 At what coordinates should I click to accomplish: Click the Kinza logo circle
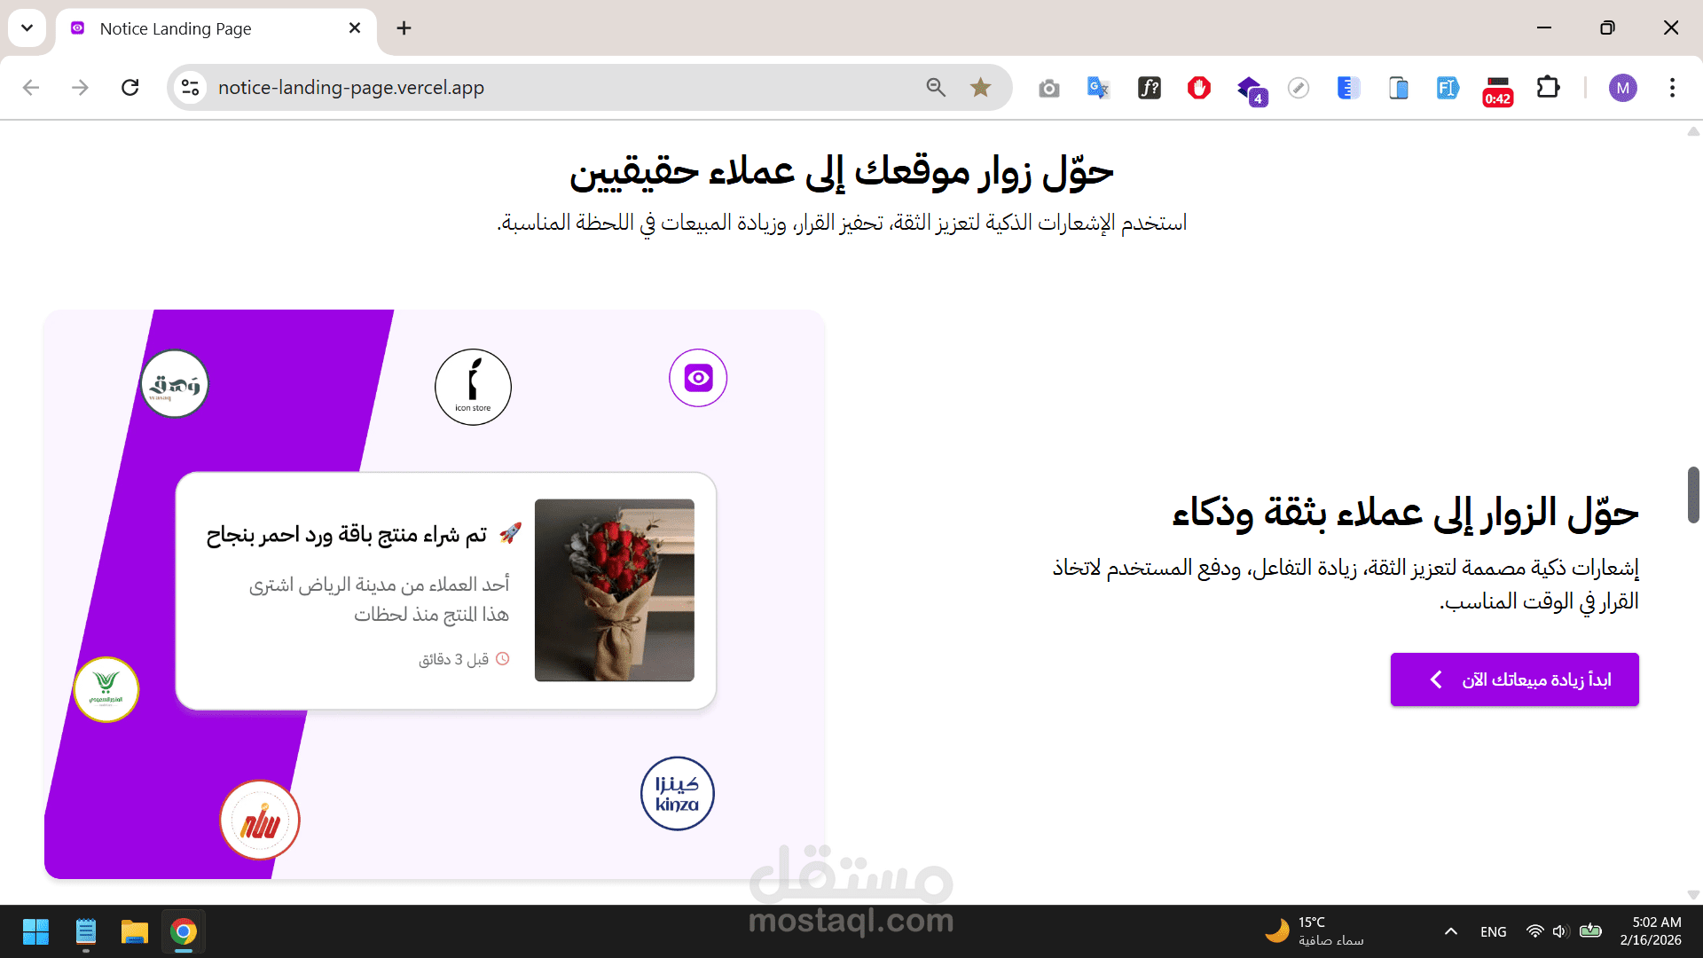[x=677, y=793]
